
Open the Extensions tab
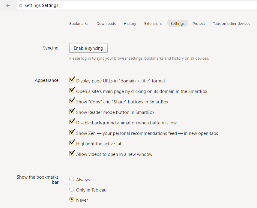(153, 24)
